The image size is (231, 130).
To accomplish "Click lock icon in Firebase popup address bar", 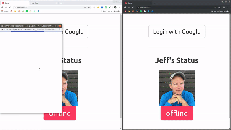I will (x=2, y=29).
